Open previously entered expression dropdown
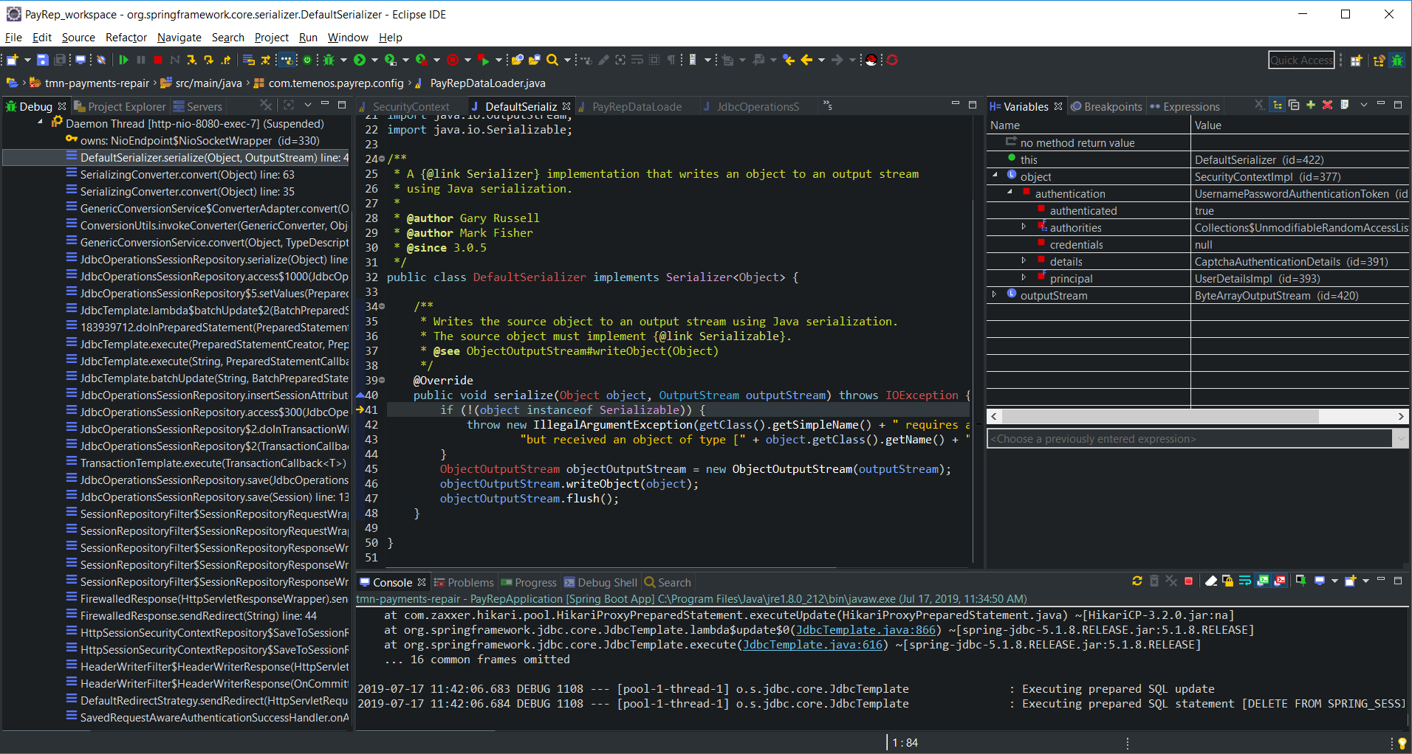 (1399, 439)
